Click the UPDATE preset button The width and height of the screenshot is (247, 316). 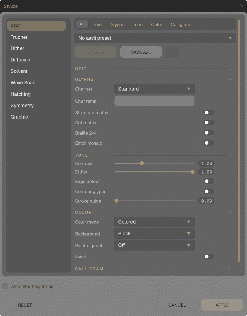click(96, 52)
